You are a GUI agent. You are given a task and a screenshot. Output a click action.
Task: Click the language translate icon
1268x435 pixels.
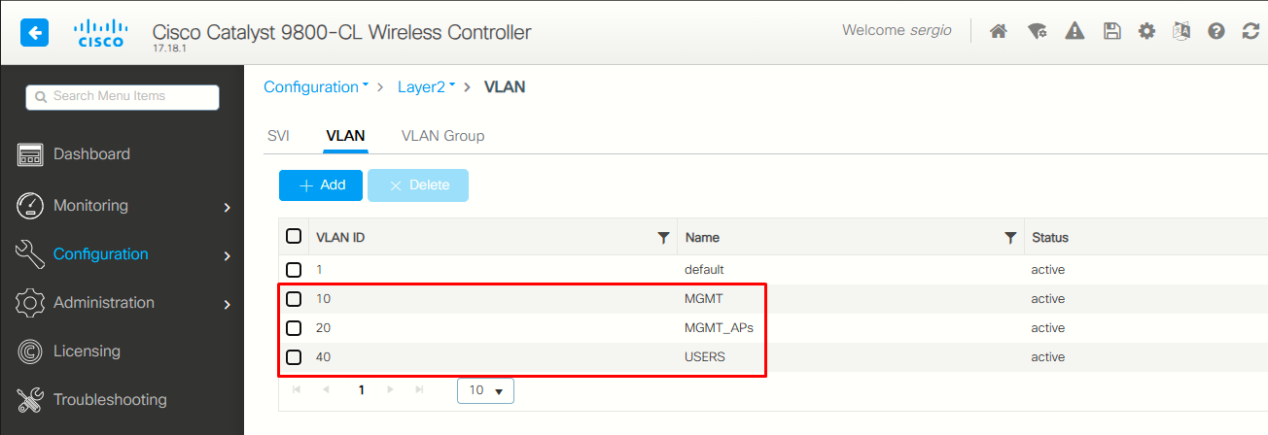(1181, 31)
